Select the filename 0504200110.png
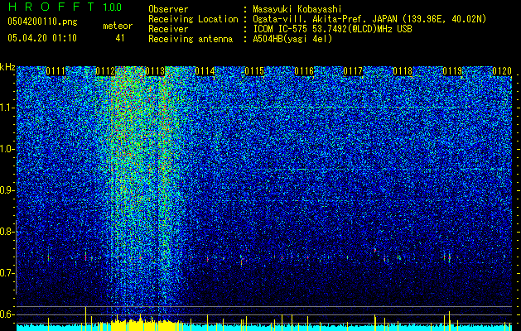This screenshot has height=331, width=521. click(42, 22)
